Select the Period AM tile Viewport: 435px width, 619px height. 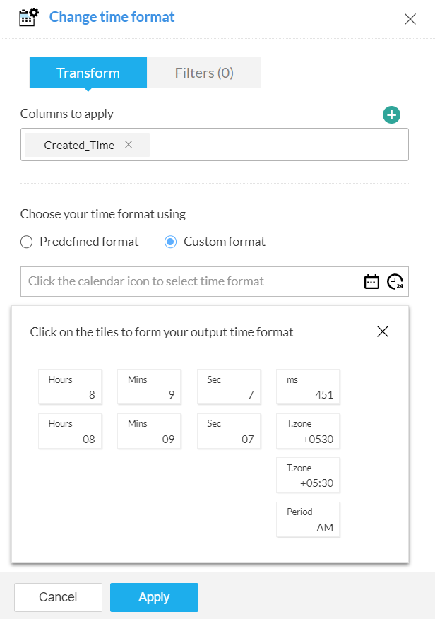pos(308,519)
